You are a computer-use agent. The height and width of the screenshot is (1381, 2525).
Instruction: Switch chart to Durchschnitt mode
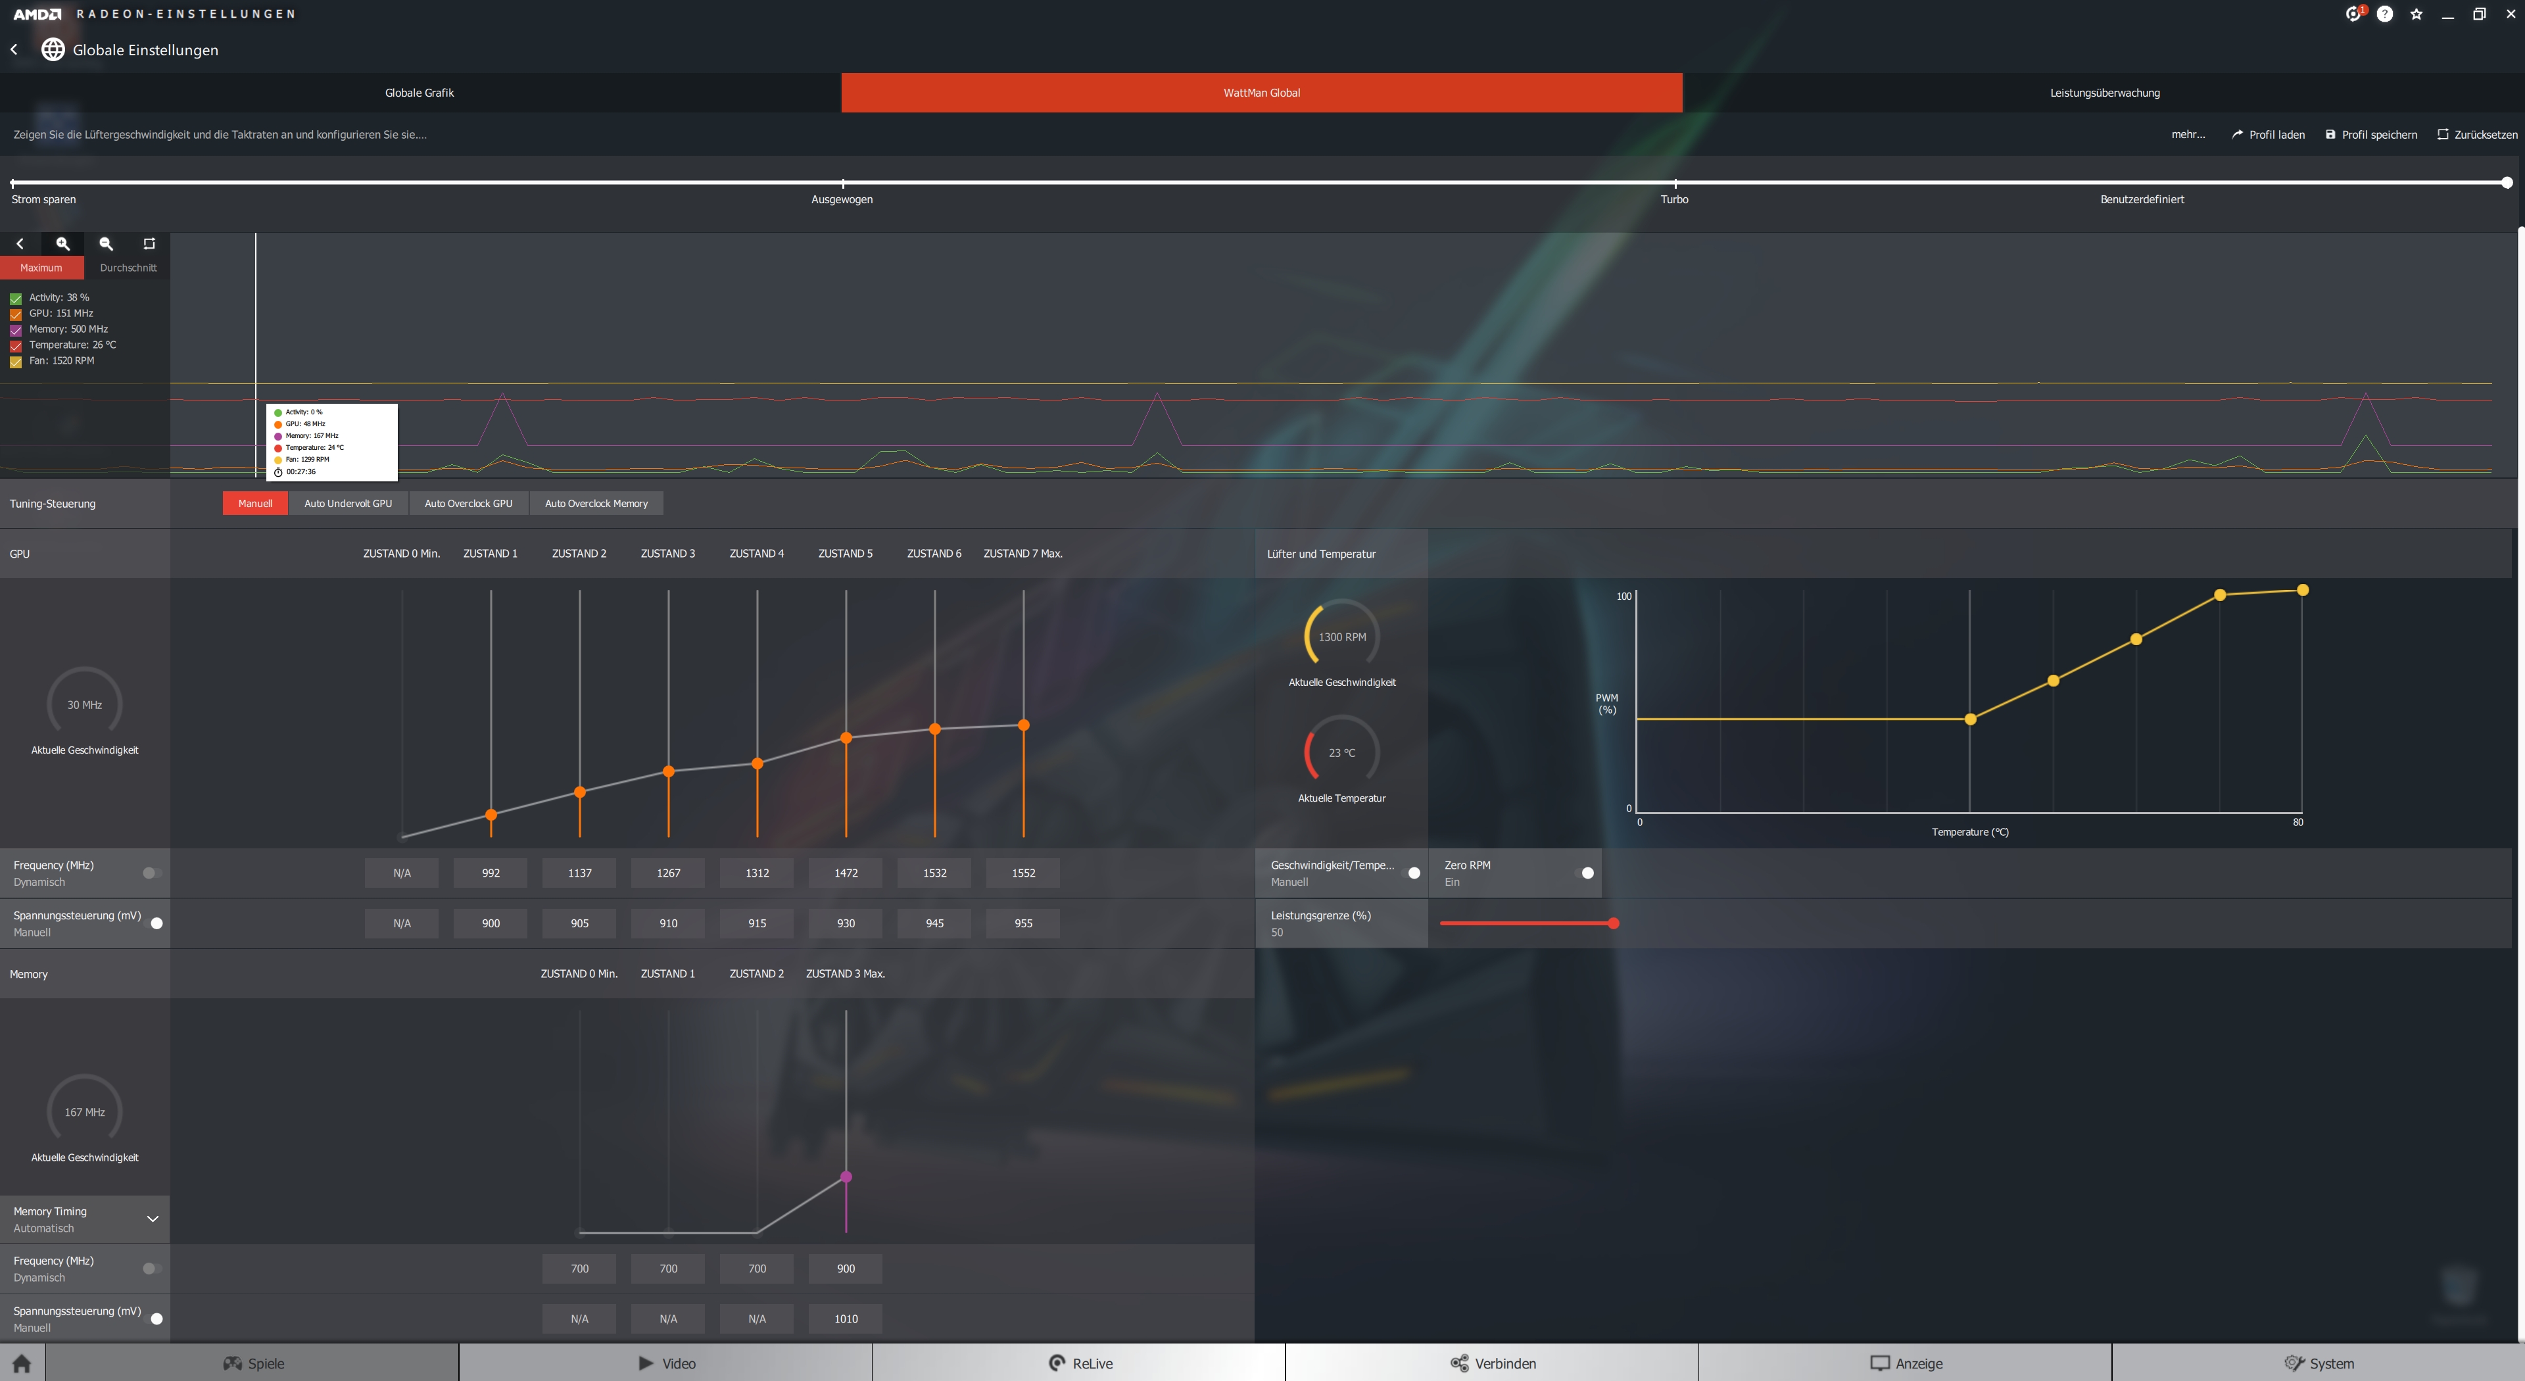coord(128,268)
